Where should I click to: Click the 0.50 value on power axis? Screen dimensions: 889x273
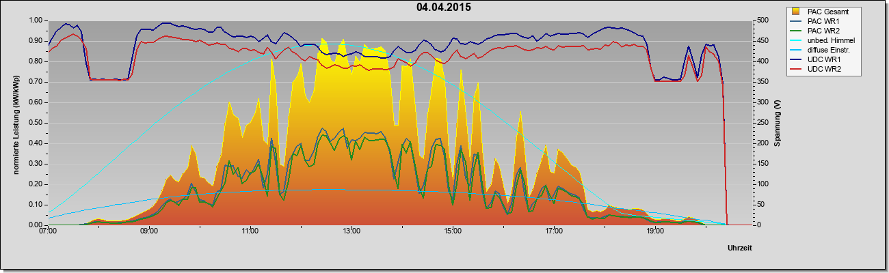(36, 123)
